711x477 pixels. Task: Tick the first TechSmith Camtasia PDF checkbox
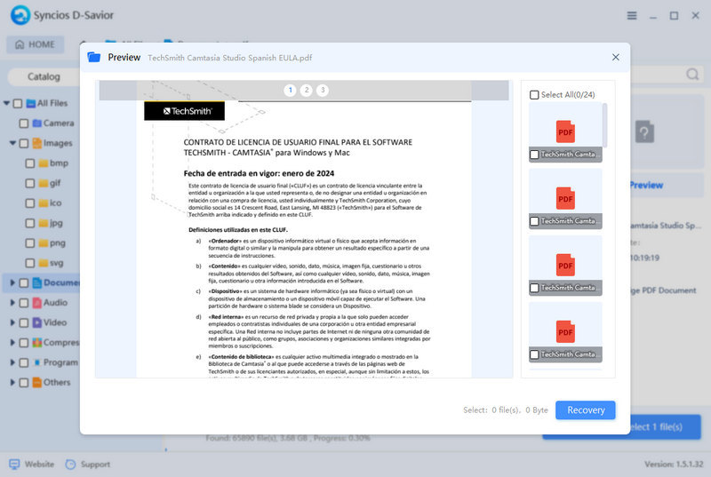534,155
